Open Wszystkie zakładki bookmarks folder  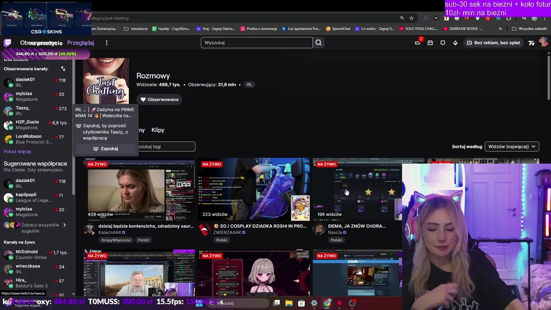coord(529,29)
